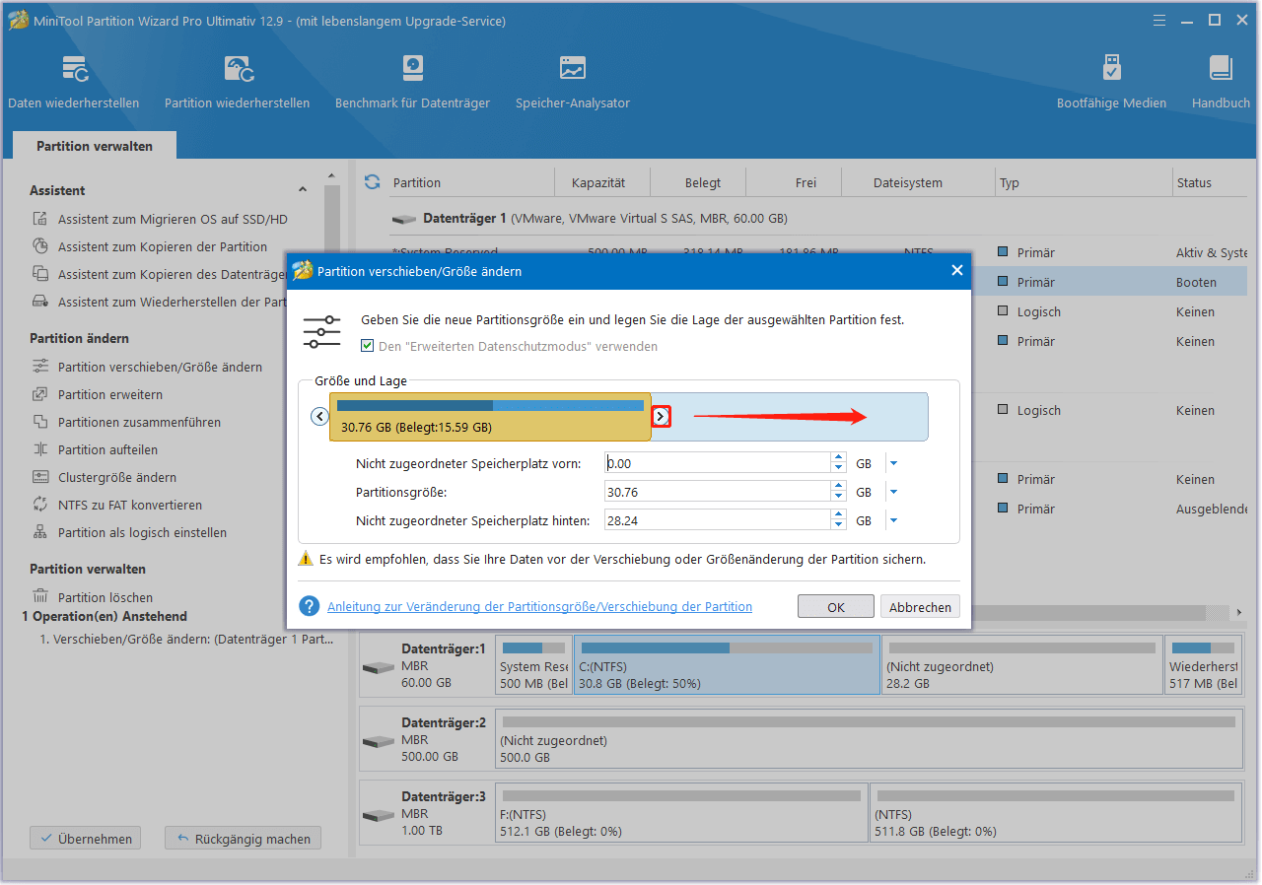
Task: Select 511.8 GB (NTFS) partition on Datenträger 3
Action: (1056, 813)
